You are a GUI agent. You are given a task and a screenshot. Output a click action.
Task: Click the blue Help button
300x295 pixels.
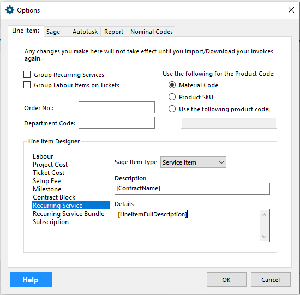pyautogui.click(x=31, y=280)
